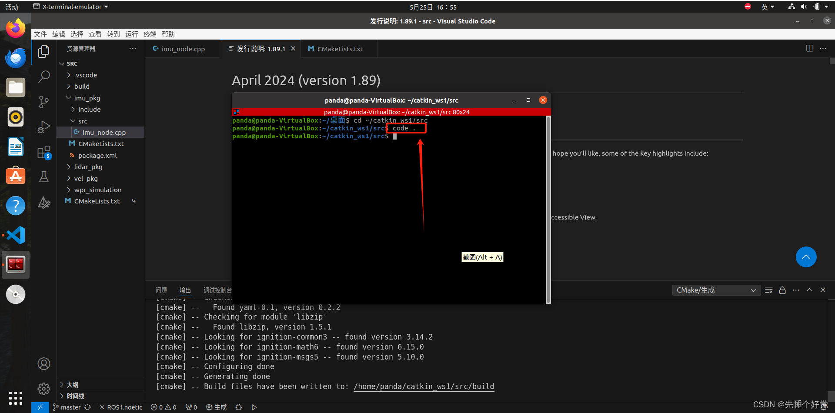Open the panel's more actions ellipsis

pos(796,290)
